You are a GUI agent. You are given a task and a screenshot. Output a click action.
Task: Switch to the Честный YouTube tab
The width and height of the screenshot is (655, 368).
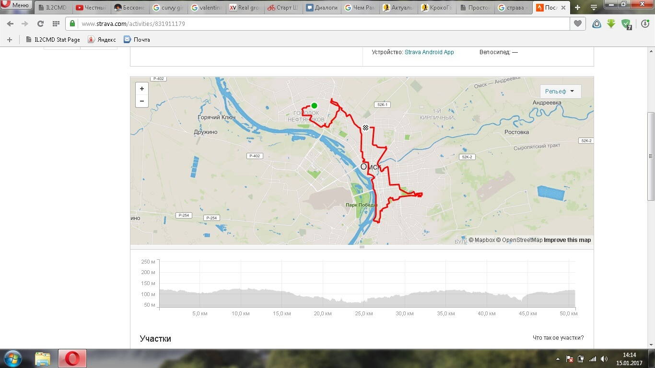coord(92,8)
